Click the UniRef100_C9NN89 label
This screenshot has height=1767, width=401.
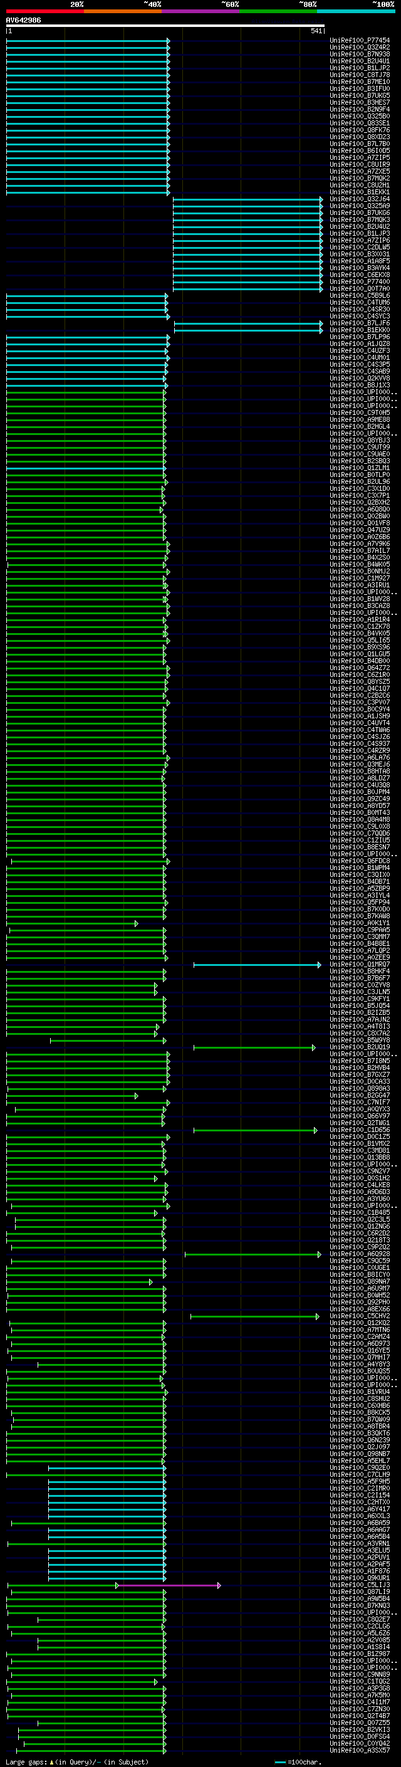tap(359, 1675)
